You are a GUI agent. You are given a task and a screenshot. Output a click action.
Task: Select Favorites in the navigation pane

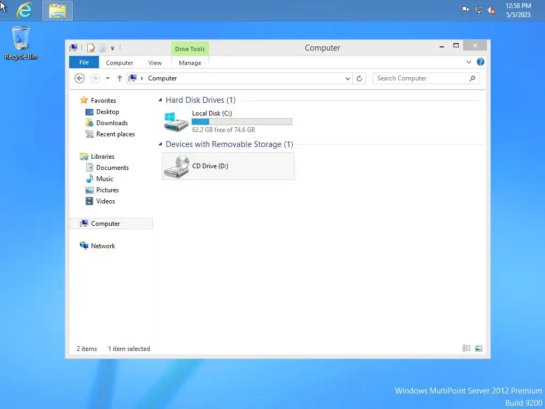103,100
